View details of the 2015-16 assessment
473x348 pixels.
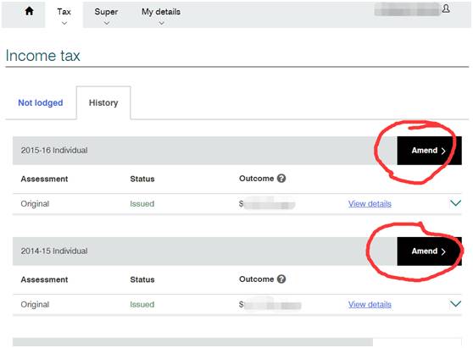pyautogui.click(x=370, y=204)
